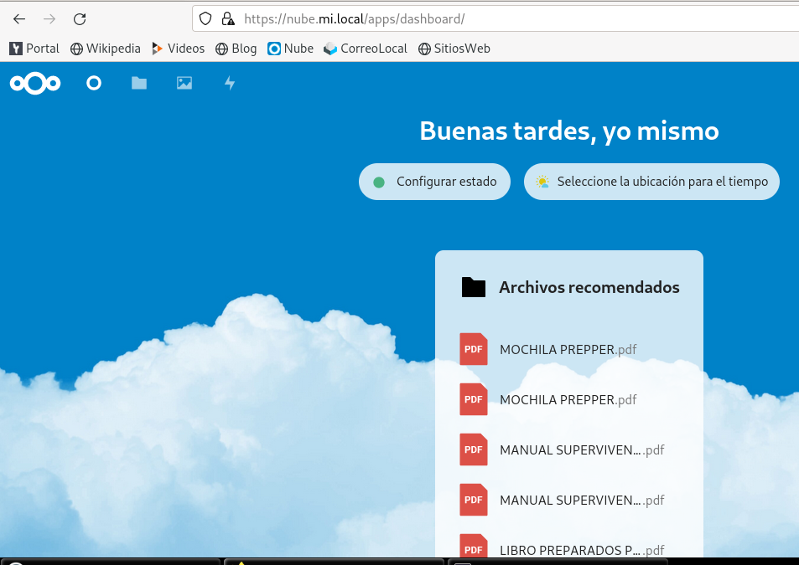799x565 pixels.
Task: Open the SitiosWeb bookmark
Action: [x=454, y=49]
